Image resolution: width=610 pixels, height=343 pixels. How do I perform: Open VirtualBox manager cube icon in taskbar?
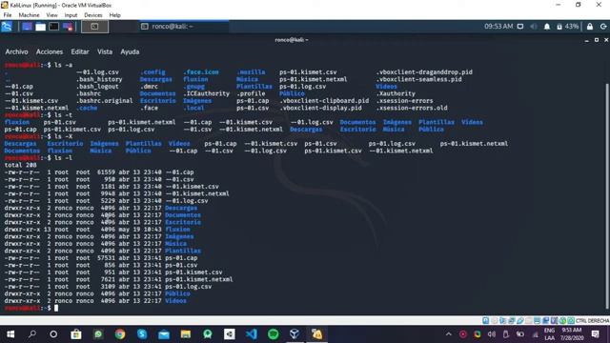pos(295,334)
